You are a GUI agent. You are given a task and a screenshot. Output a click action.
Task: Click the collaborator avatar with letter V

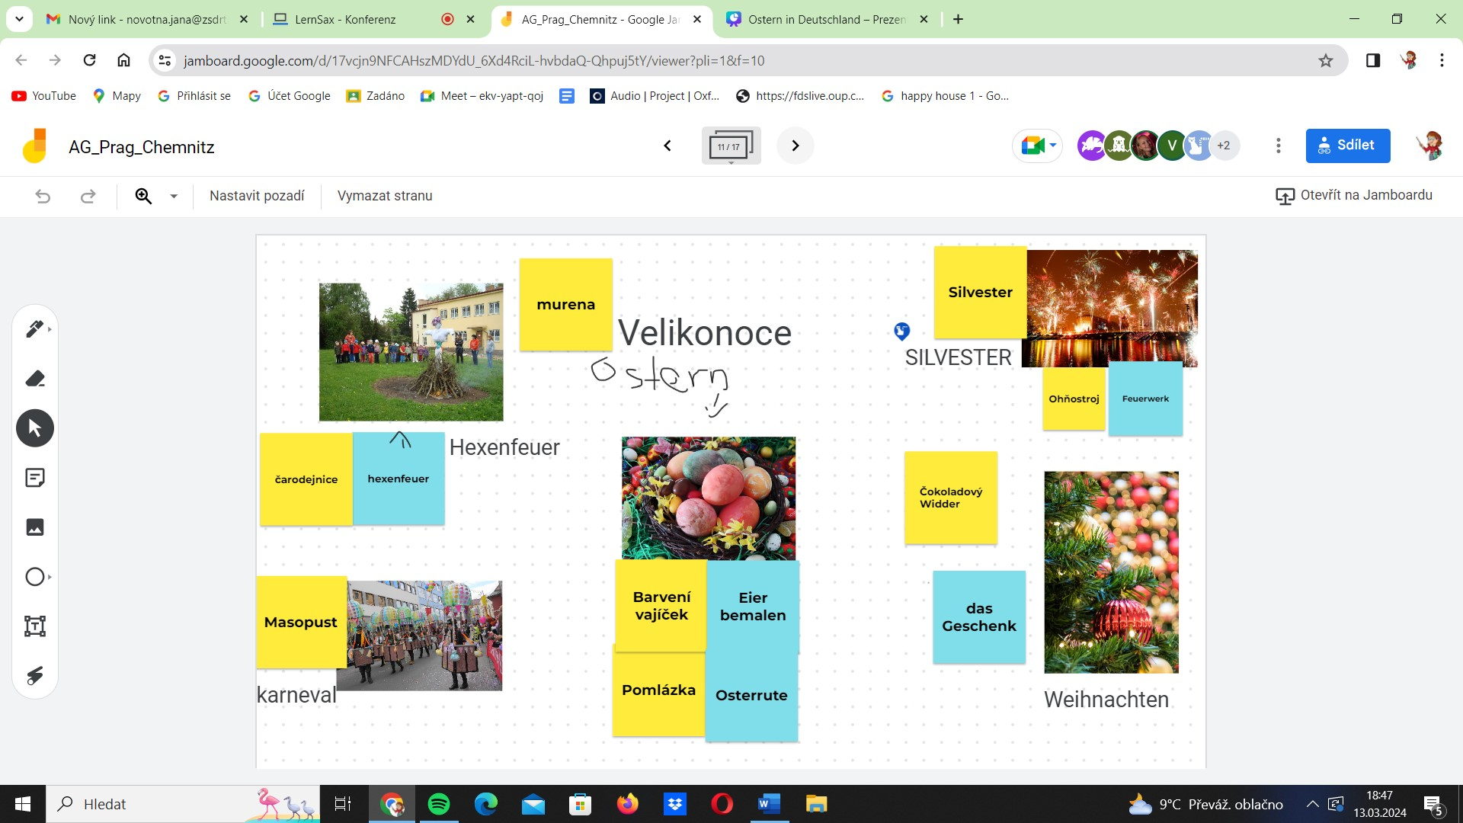[1172, 146]
